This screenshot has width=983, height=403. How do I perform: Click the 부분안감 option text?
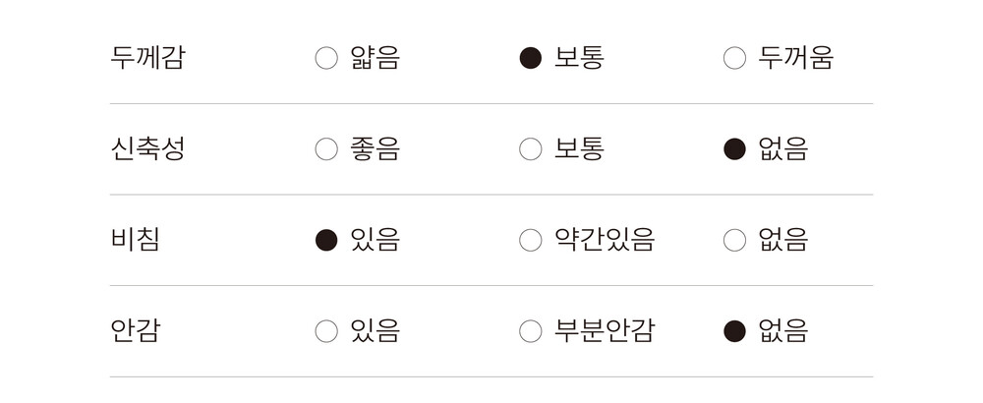pyautogui.click(x=604, y=331)
